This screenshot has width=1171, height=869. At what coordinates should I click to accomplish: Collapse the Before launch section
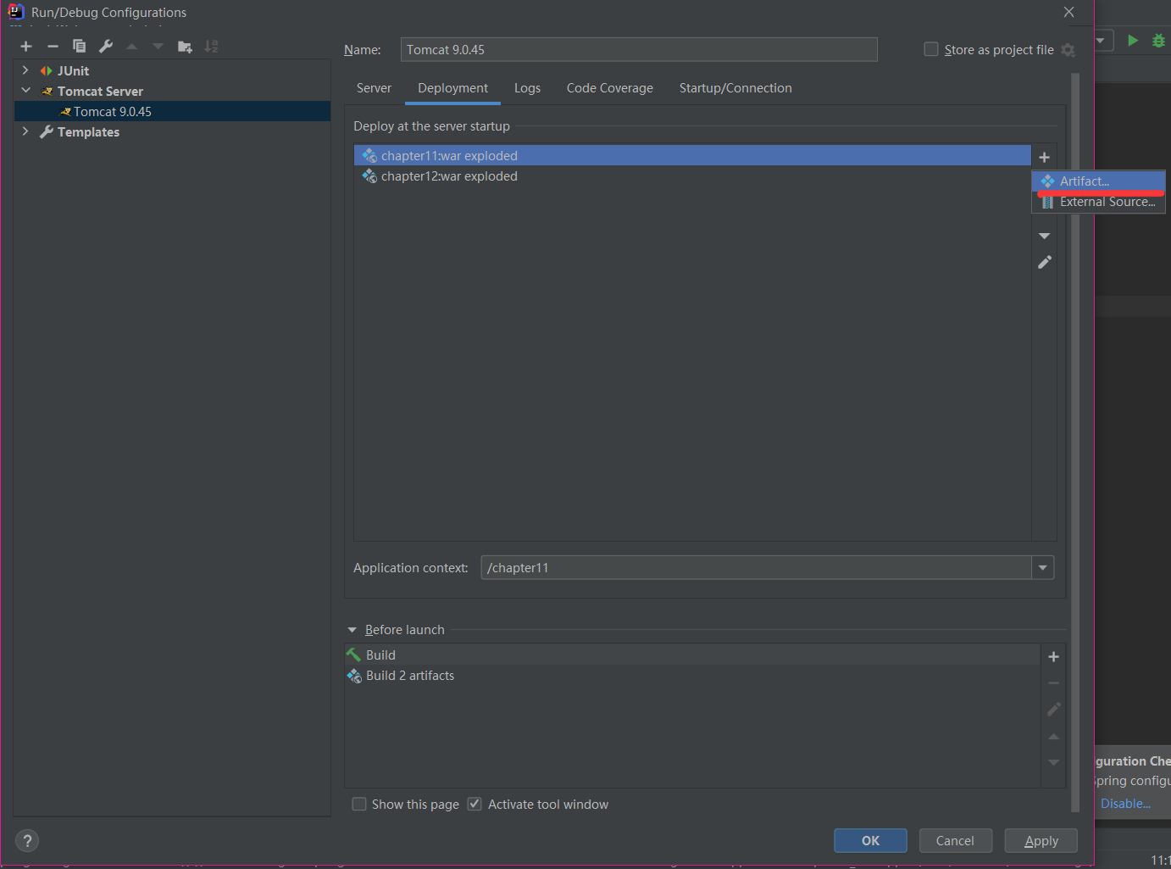[x=352, y=630]
